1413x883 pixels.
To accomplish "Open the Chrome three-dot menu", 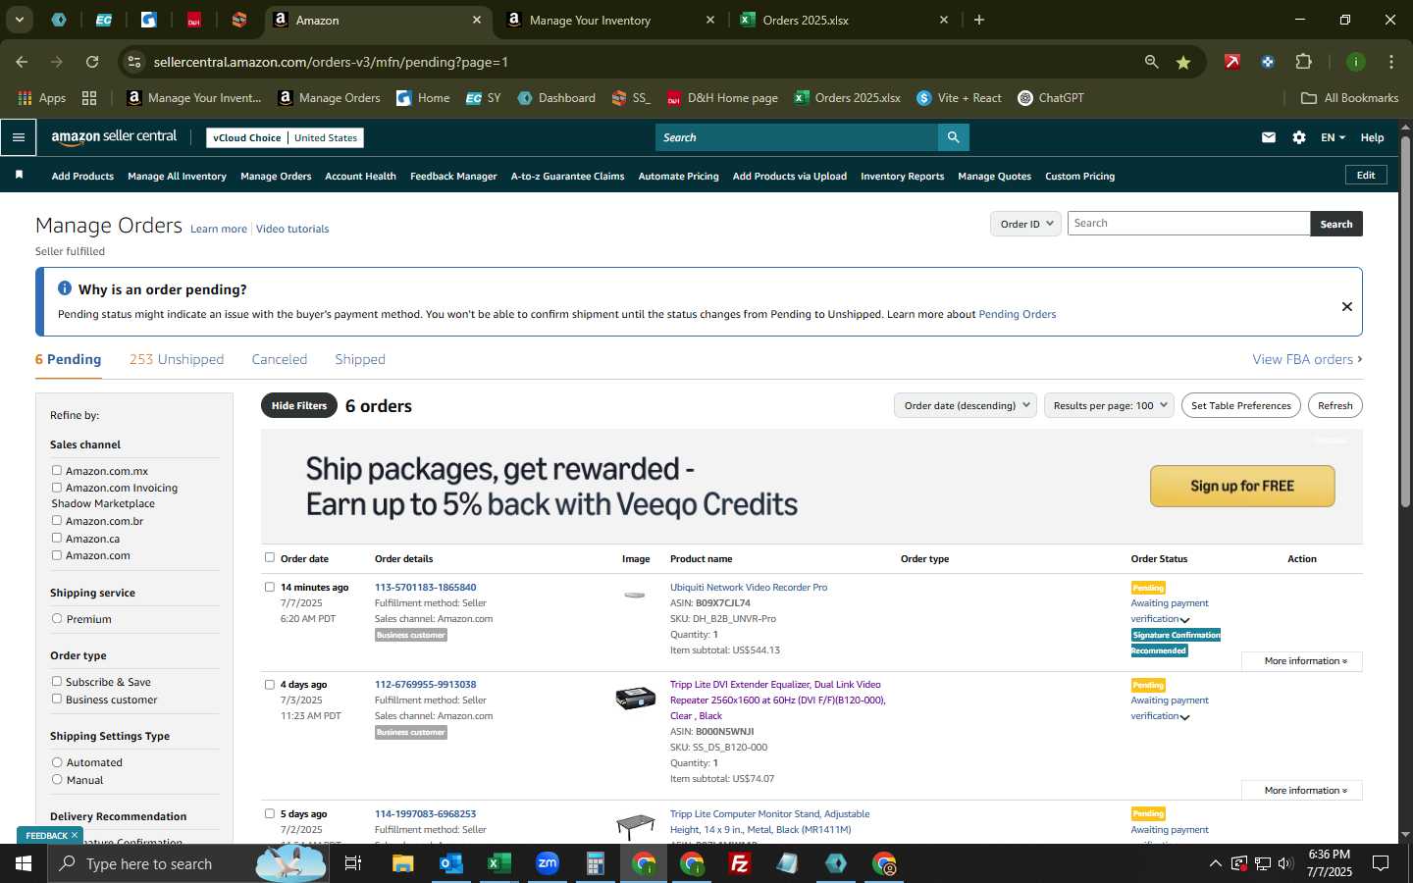I will tap(1390, 62).
